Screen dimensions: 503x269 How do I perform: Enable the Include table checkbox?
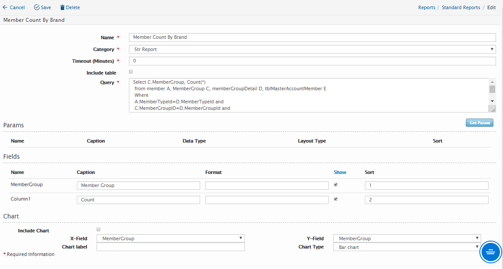(131, 72)
